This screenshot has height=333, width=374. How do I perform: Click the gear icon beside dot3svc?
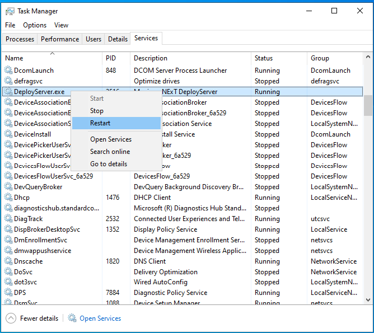coord(8,282)
